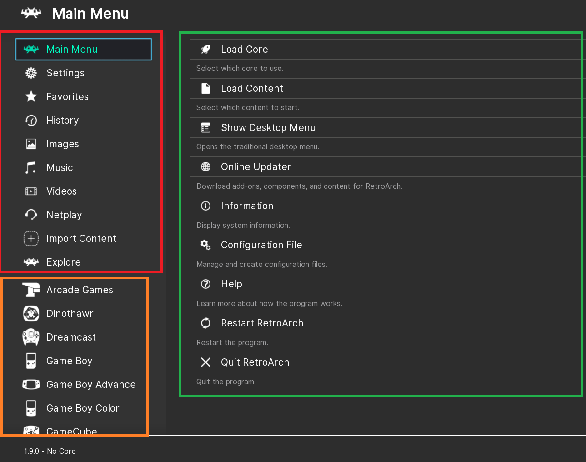Open the Configuration File entry
The image size is (586, 462).
387,245
